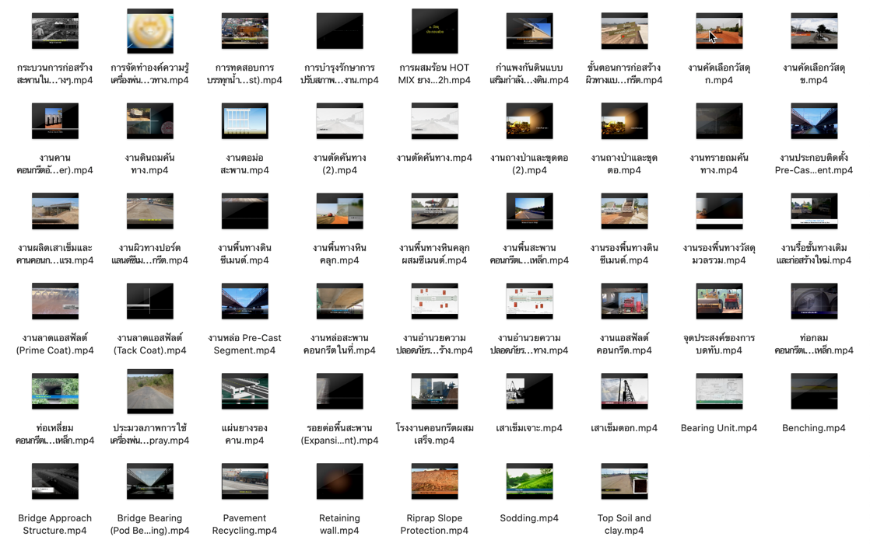Click the label "งานพื้นทางหินคลุก.mp4"
The height and width of the screenshot is (554, 870).
[x=339, y=254]
